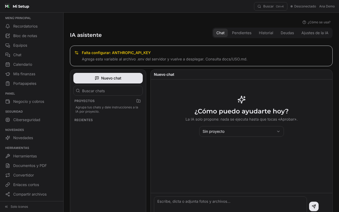The image size is (339, 212).
Task: Click the Nuevo chat panel title
Action: (x=164, y=74)
